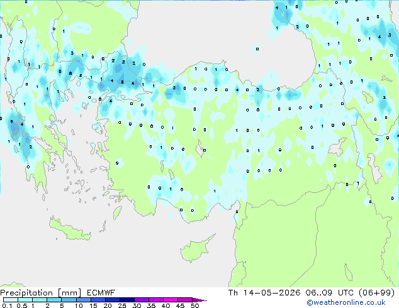Click the 20–25 mm legend color box

113,300
